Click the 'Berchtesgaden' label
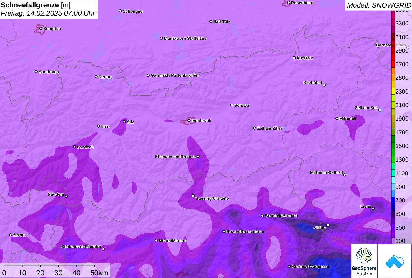Screen dimensions: 412x278 (x=391, y=45)
